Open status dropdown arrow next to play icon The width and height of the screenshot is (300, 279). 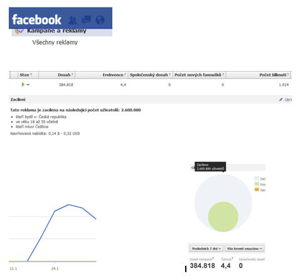pyautogui.click(x=28, y=85)
